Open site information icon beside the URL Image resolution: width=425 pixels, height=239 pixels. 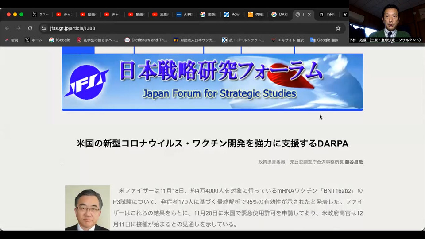[44, 28]
